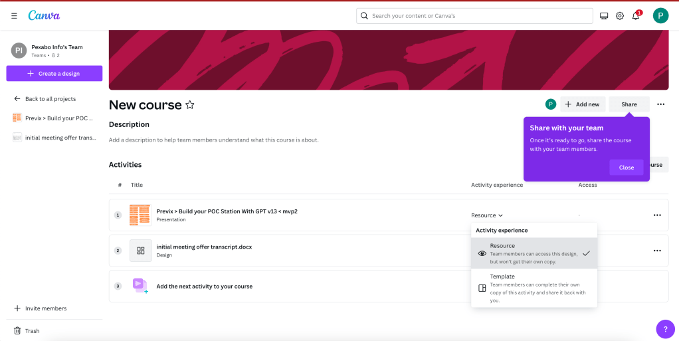Click the Canva logo
Screen dimensions: 679x341
pyautogui.click(x=44, y=15)
